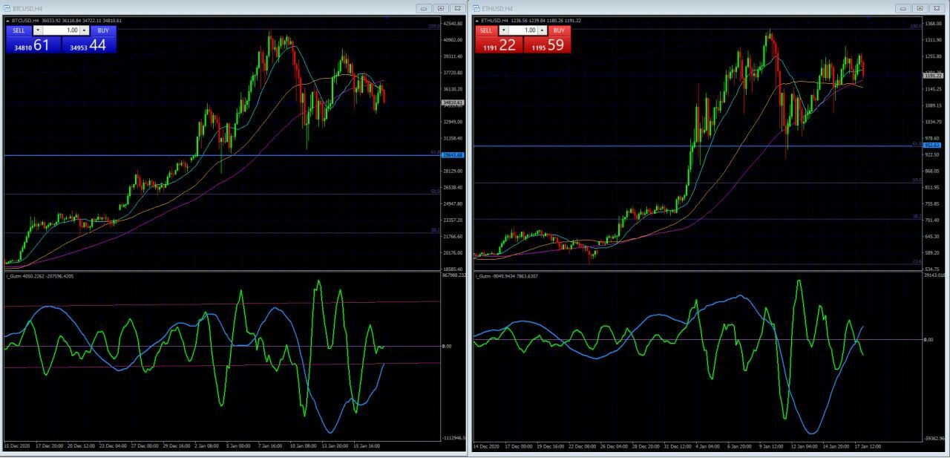Click the 39143.018 indicator scale value on ETHUSD
Image resolution: width=950 pixels, height=458 pixels.
[934, 275]
